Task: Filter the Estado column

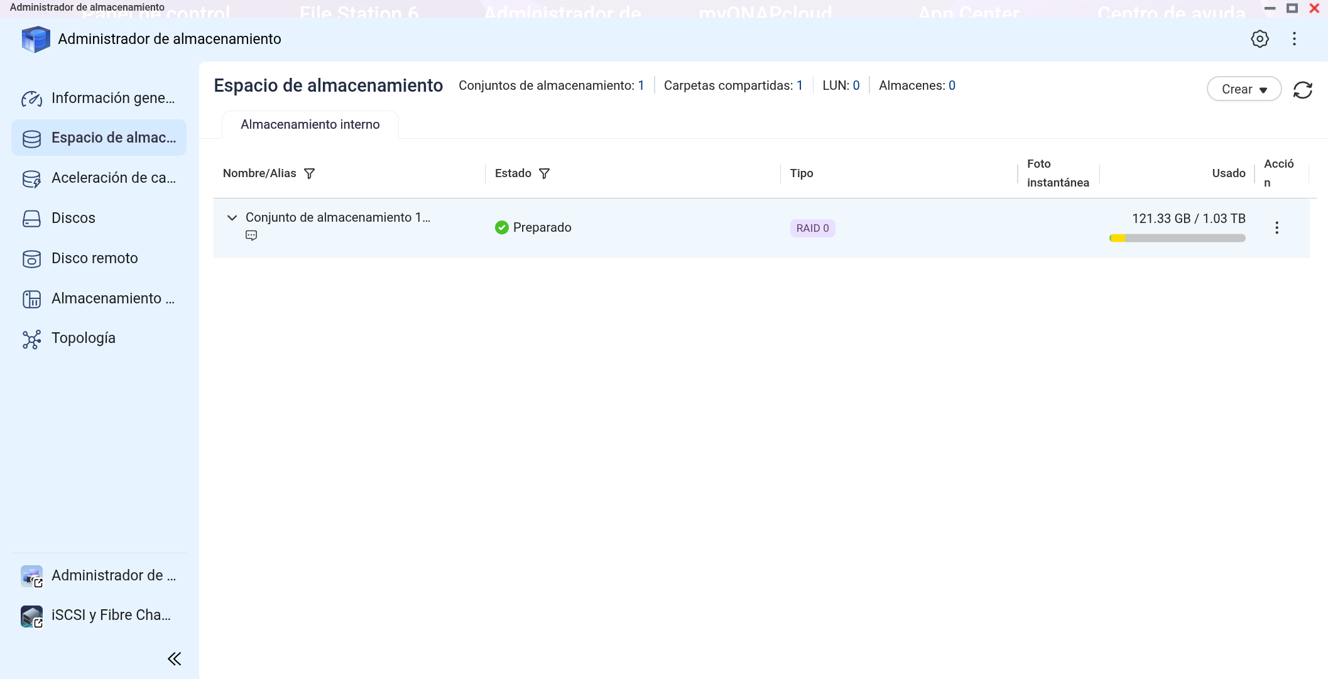Action: [x=544, y=173]
